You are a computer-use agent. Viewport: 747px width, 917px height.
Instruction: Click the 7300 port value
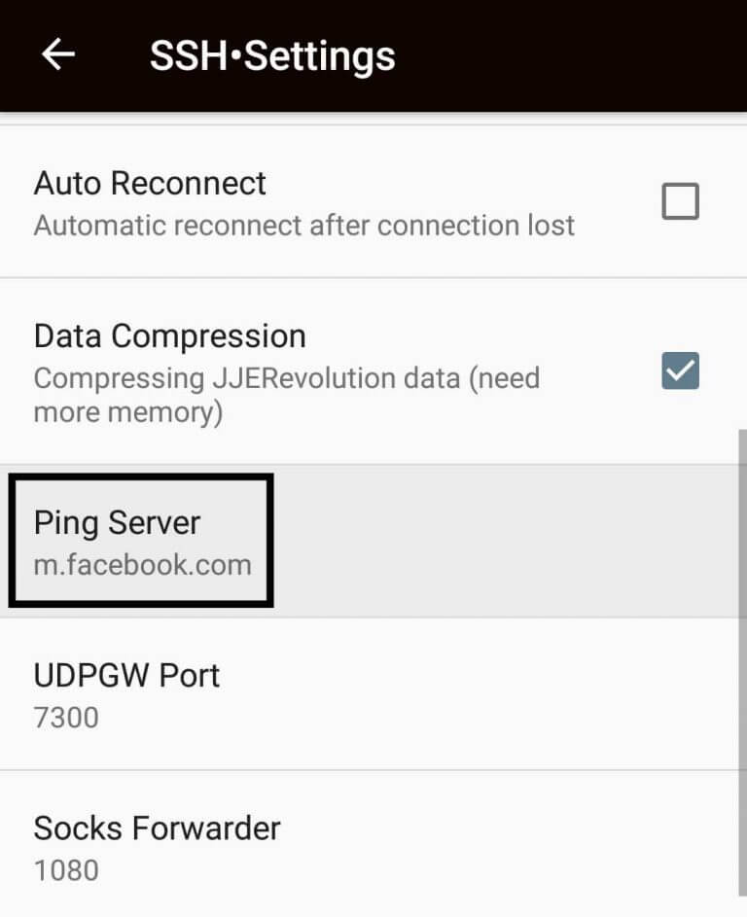coord(66,718)
